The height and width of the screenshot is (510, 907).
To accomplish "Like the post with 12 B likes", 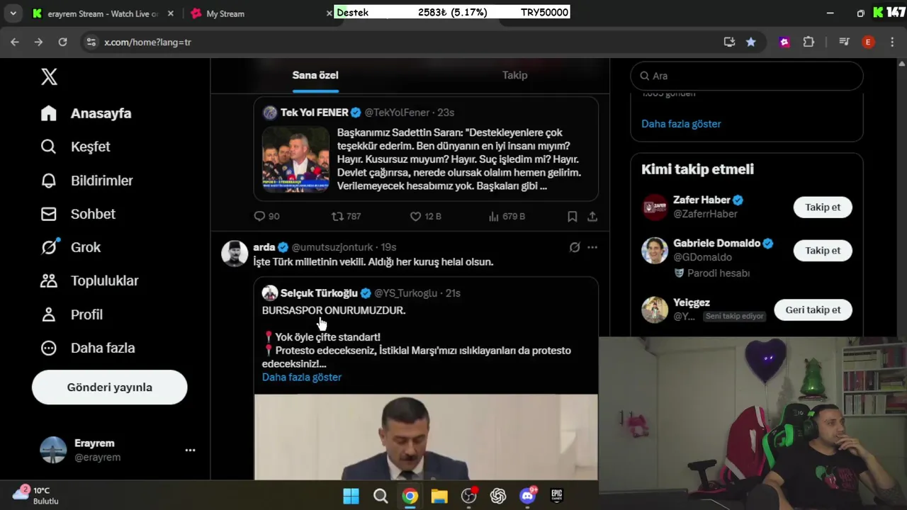I will tap(426, 216).
